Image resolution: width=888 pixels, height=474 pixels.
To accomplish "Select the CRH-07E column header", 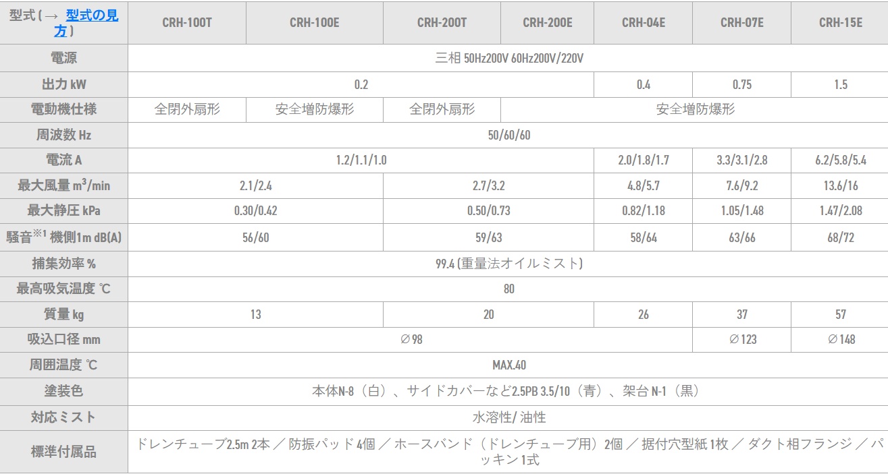I will pyautogui.click(x=741, y=22).
